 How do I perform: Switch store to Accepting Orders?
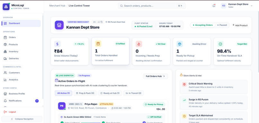click(203, 25)
